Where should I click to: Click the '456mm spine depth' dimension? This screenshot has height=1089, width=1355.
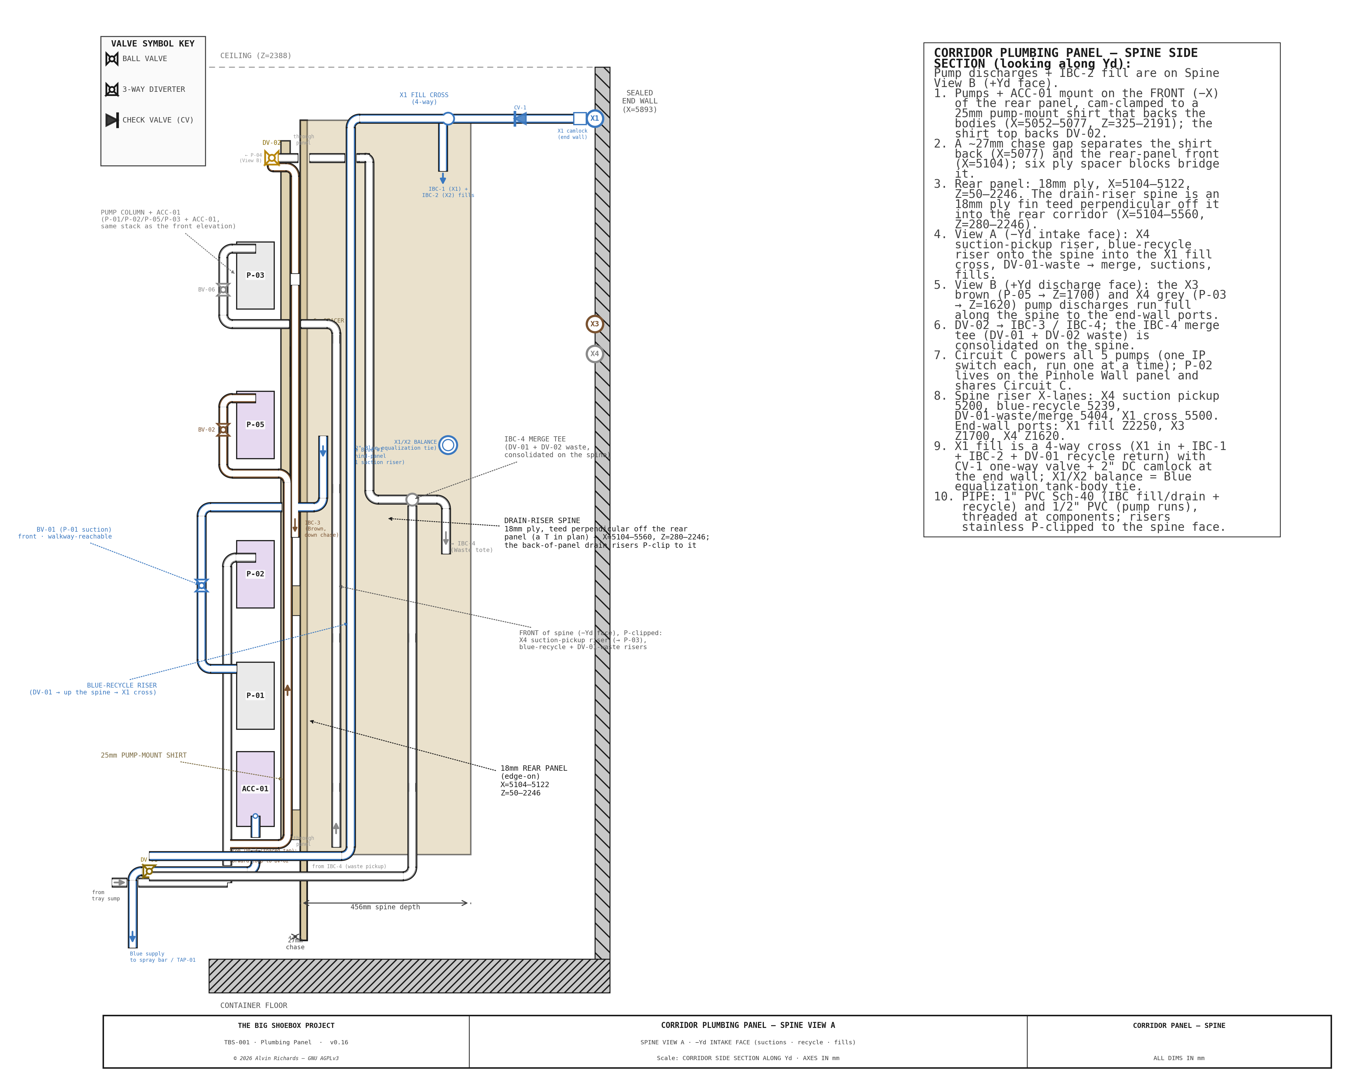(385, 908)
